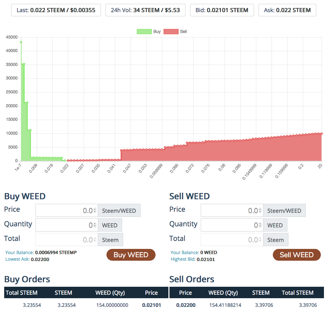Click stepper arrows in Buy Price field

pyautogui.click(x=95, y=210)
